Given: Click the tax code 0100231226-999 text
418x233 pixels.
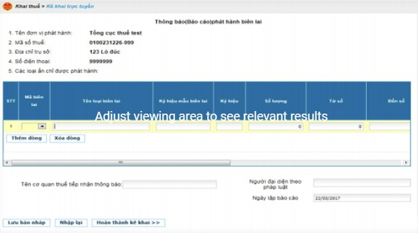Looking at the screenshot, I should click(x=112, y=42).
